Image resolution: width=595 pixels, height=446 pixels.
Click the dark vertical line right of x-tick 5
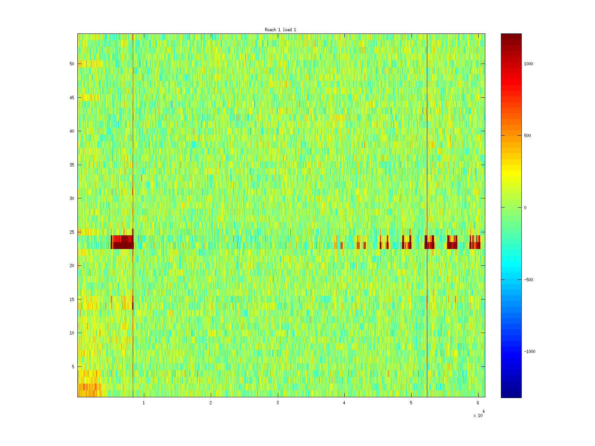point(427,186)
